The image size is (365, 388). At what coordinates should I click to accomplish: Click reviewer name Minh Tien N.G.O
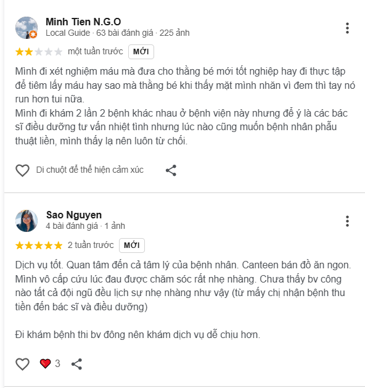pos(83,22)
